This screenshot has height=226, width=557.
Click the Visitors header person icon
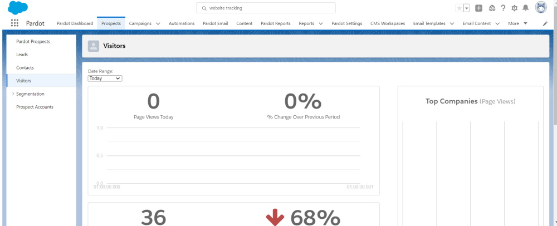(x=94, y=46)
